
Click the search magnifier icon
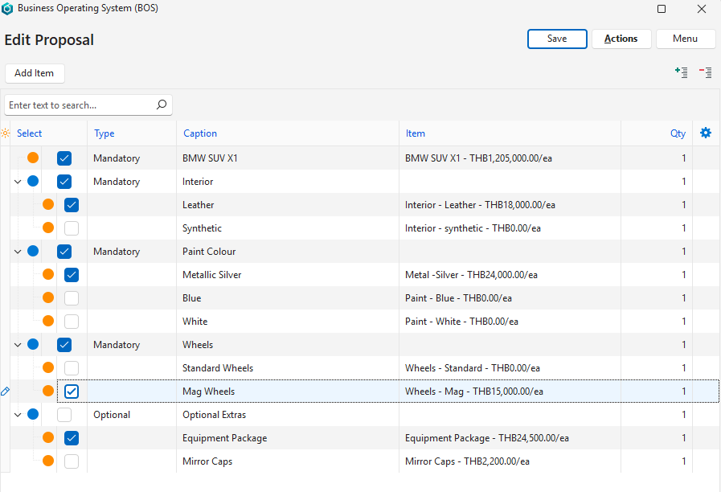click(161, 105)
